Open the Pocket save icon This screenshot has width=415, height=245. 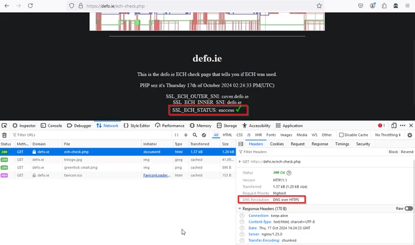click(x=361, y=6)
